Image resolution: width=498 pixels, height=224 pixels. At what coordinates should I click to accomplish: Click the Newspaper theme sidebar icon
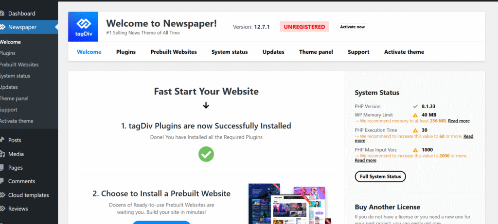tap(2, 27)
